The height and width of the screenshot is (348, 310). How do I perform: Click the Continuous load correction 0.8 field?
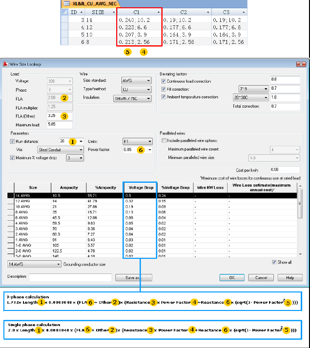[285, 79]
